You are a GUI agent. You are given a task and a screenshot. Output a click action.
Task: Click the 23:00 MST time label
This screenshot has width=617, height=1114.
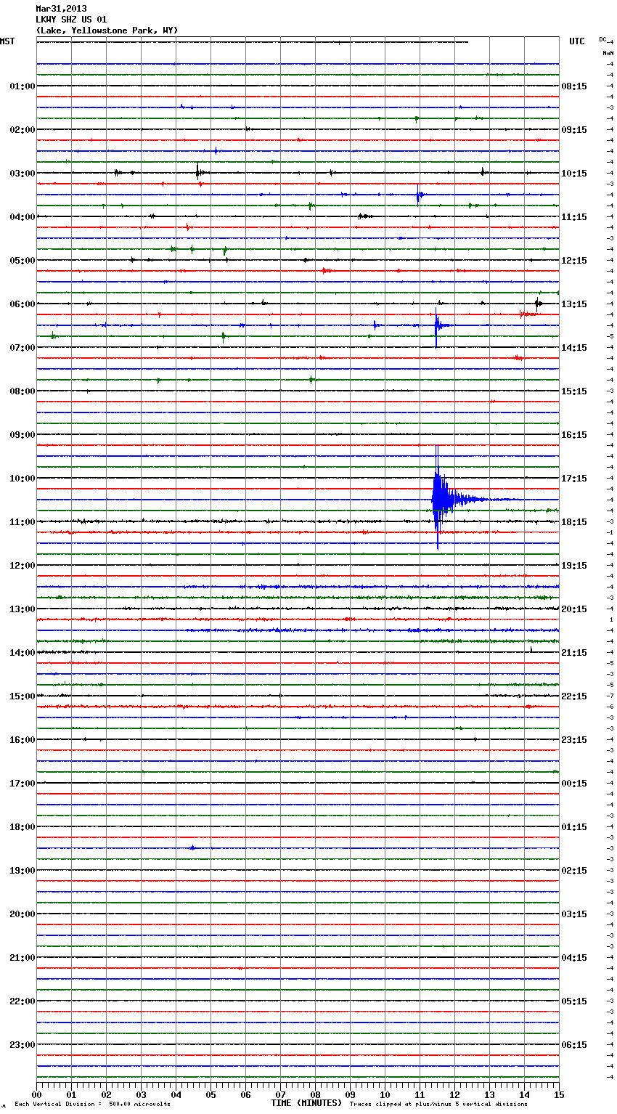[x=22, y=1045]
